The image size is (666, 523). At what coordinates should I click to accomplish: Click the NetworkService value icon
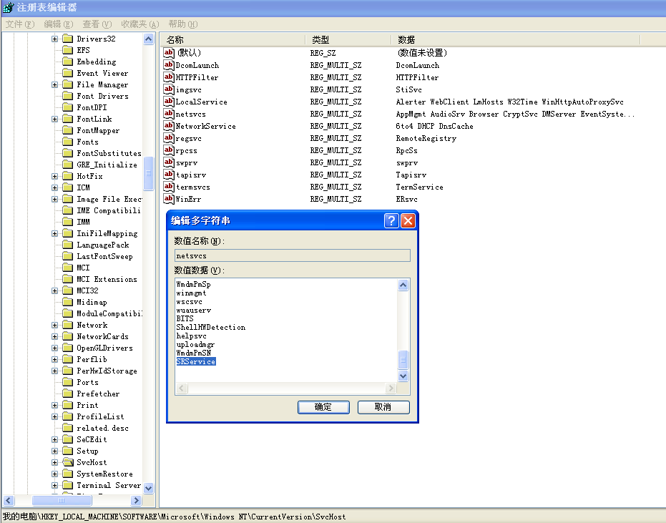pyautogui.click(x=169, y=126)
